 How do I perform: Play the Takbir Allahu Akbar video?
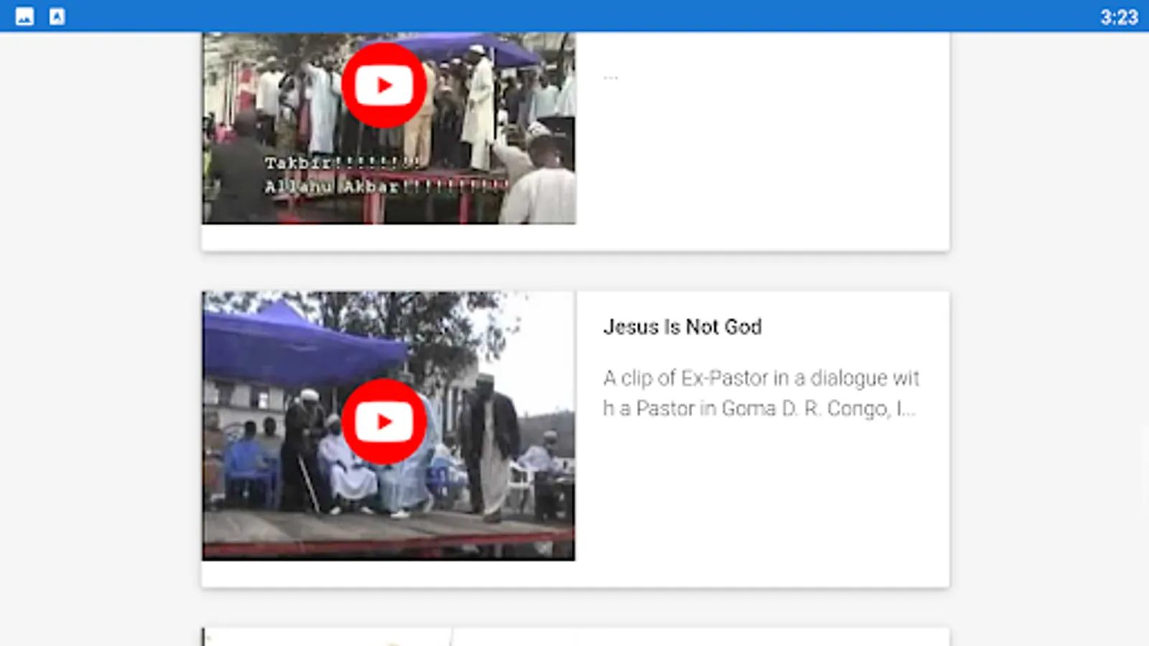click(384, 85)
